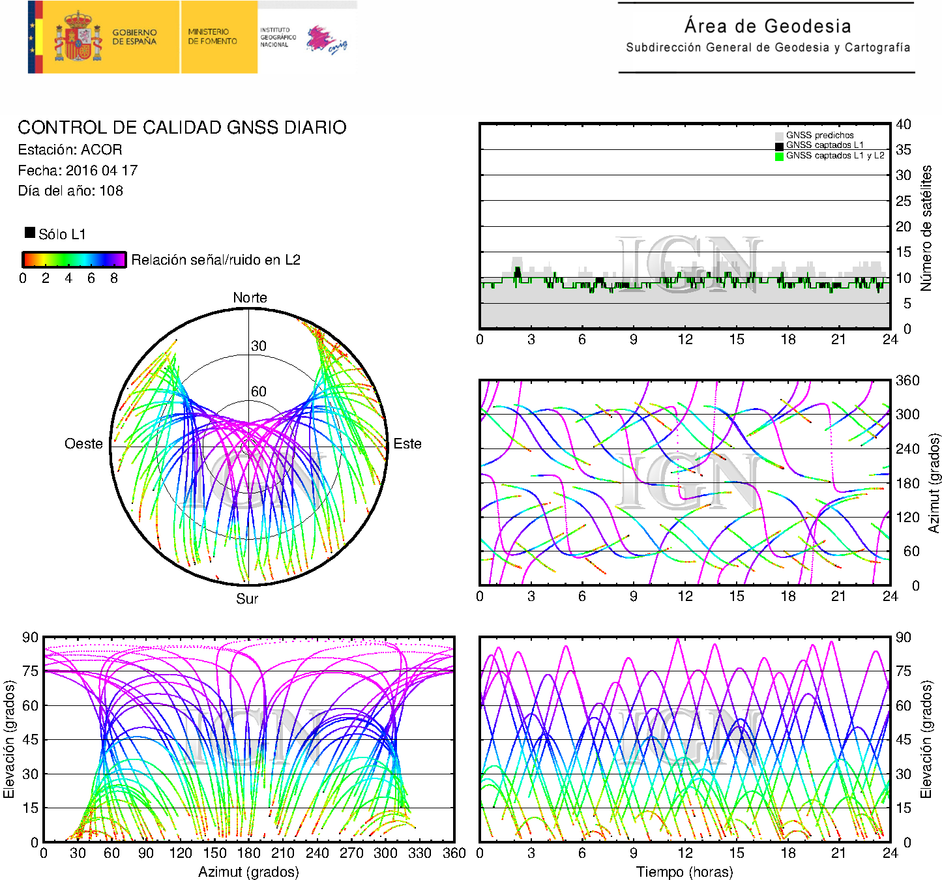Viewport: 942px width, 880px height.
Task: Click the Tiempo (horas) axis label
Action: [684, 872]
